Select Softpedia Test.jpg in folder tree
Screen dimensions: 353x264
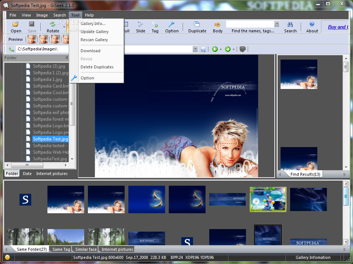pyautogui.click(x=50, y=139)
